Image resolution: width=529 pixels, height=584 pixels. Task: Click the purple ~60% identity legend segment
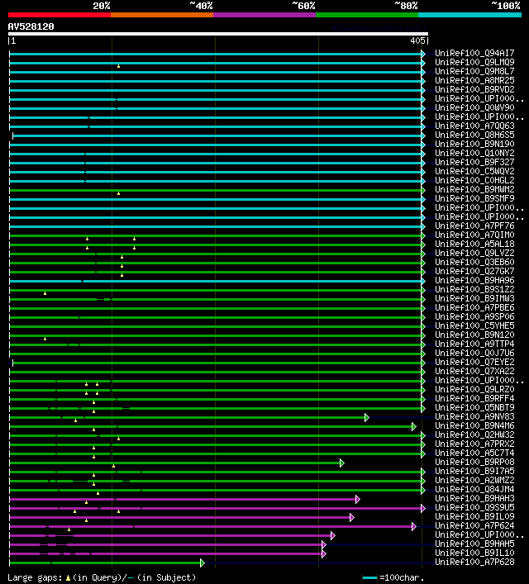[x=264, y=15]
